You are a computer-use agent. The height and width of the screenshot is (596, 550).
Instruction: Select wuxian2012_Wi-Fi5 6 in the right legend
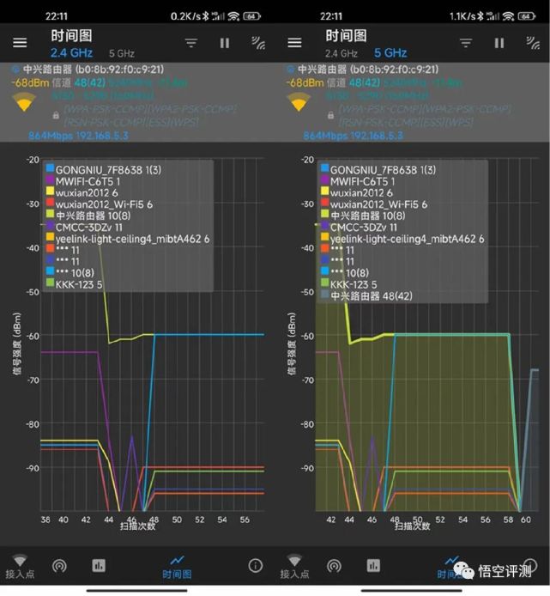378,204
